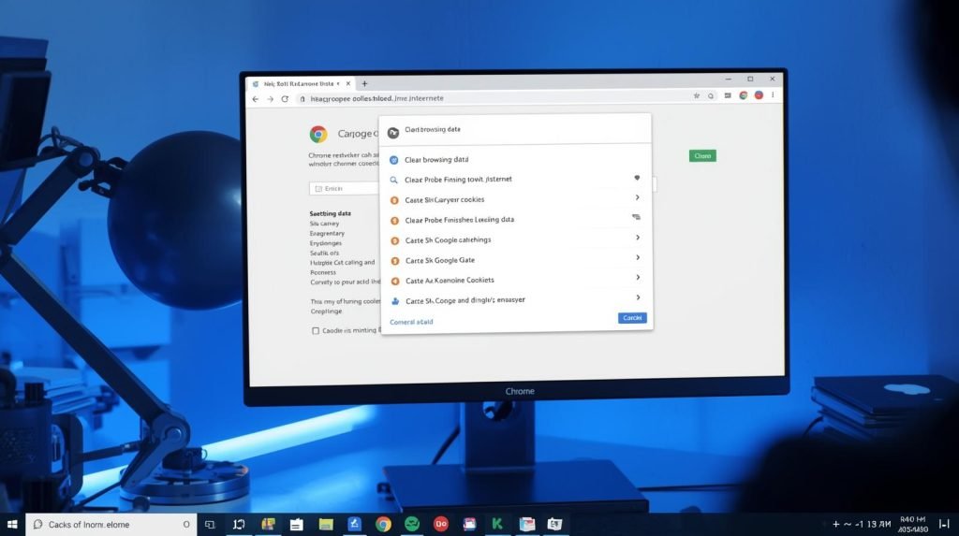Reload the page in Chrome
Screen dimensions: 959x536
point(285,98)
